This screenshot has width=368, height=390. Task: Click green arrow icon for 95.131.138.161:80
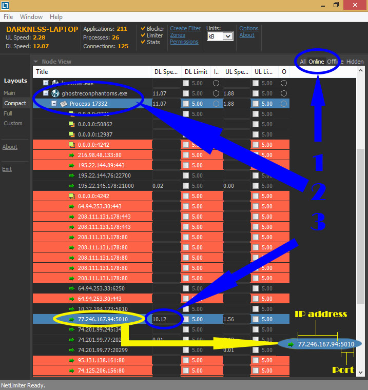tap(72, 360)
